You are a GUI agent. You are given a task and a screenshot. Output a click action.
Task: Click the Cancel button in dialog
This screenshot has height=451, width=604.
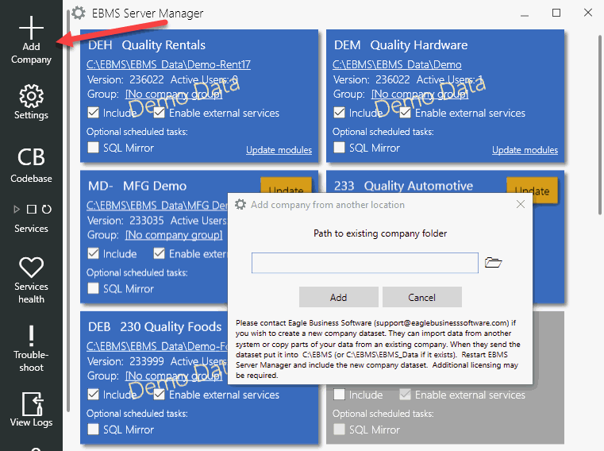(421, 297)
